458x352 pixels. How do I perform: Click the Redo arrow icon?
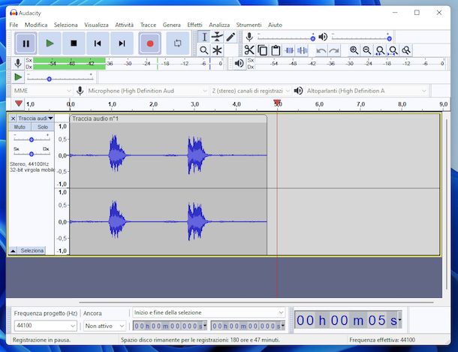[334, 50]
